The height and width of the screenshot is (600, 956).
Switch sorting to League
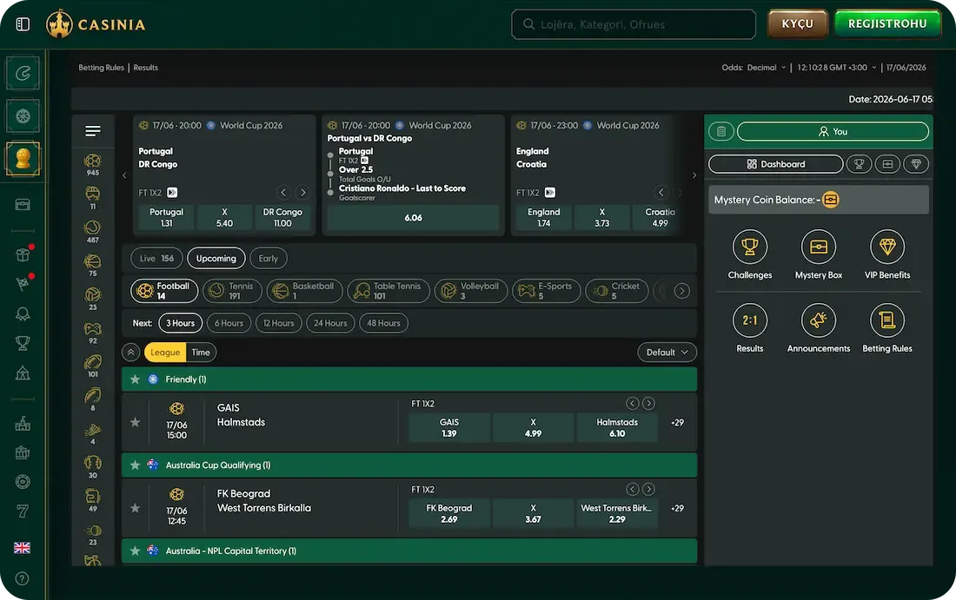click(x=165, y=352)
